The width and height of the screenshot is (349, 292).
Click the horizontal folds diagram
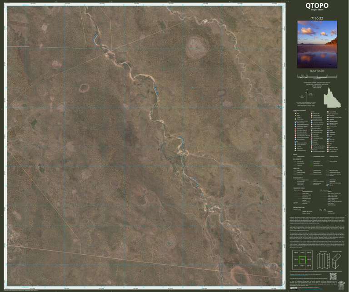pyautogui.click(x=337, y=261)
